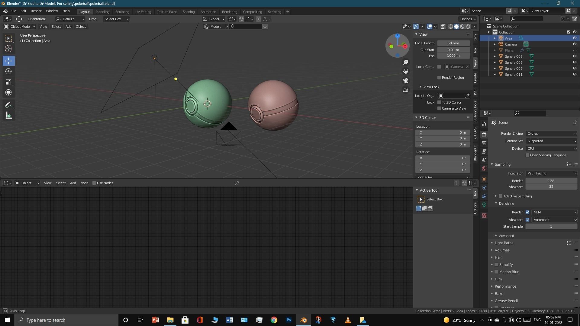Toggle camera view icon in viewport
Screen dimensions: 580x326
(x=406, y=81)
